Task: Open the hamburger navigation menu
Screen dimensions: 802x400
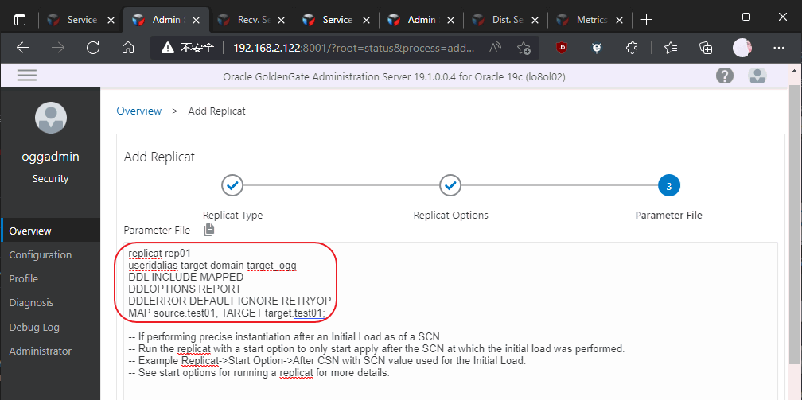Action: click(x=27, y=76)
